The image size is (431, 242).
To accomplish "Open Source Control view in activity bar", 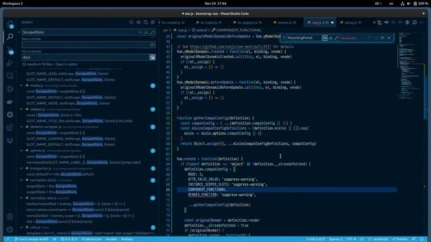I will point(10,50).
